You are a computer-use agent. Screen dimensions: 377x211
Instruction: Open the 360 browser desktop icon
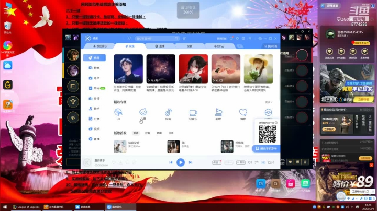(x=7, y=49)
